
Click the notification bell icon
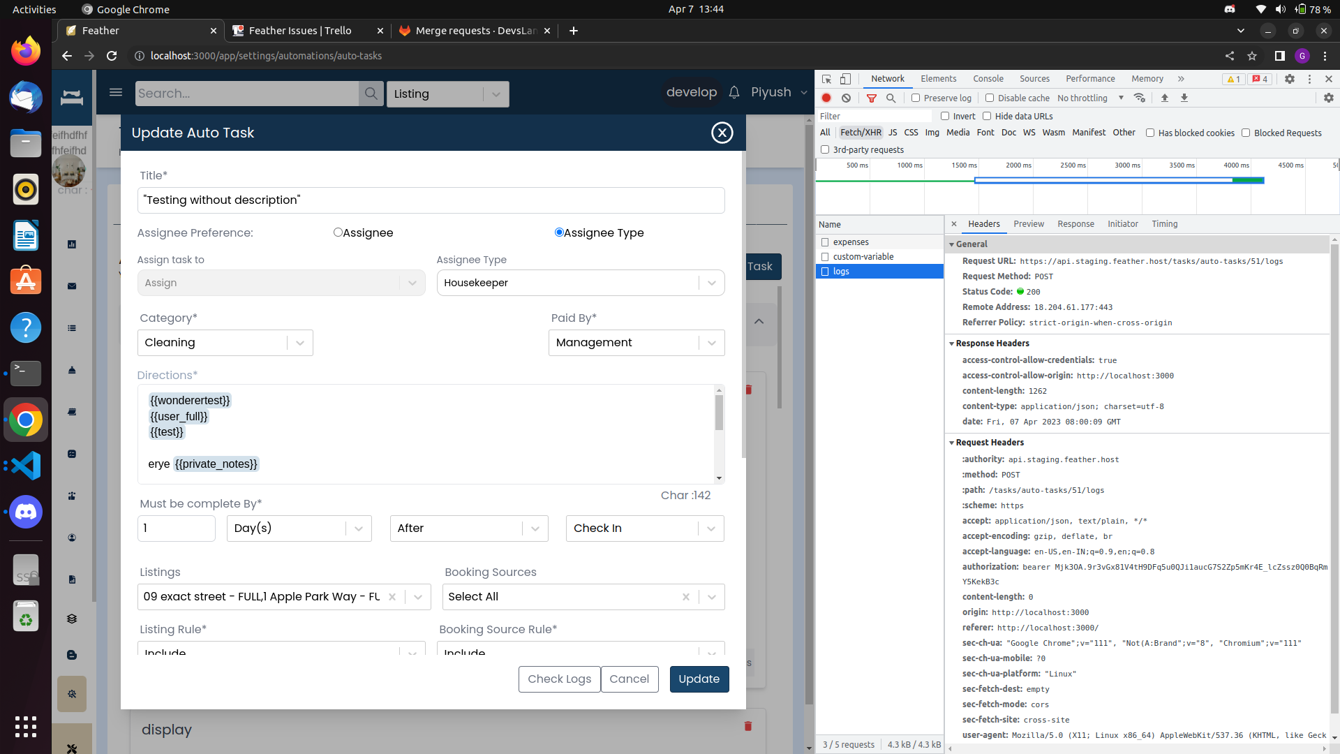tap(734, 93)
